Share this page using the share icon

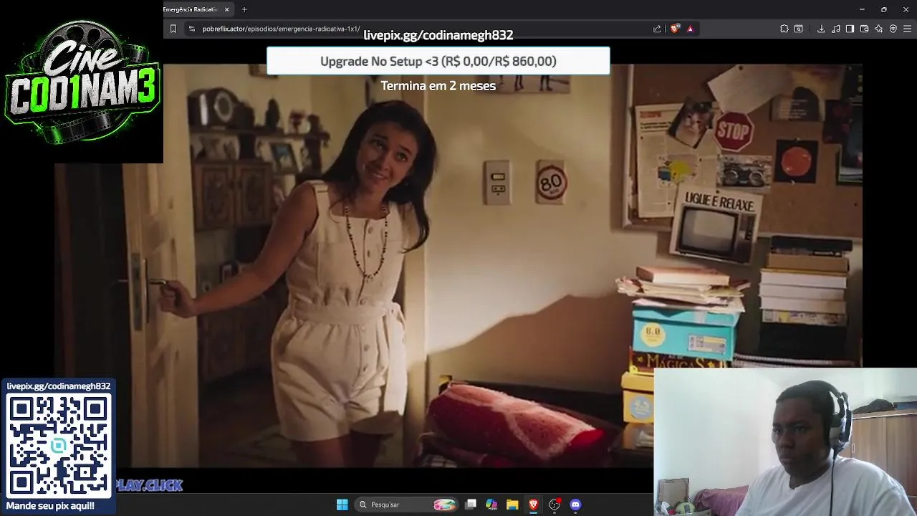click(657, 29)
